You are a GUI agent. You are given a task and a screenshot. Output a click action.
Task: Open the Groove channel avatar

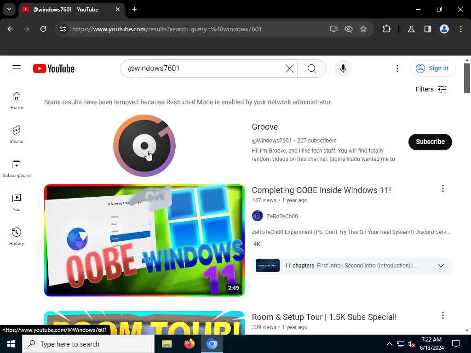point(144,146)
